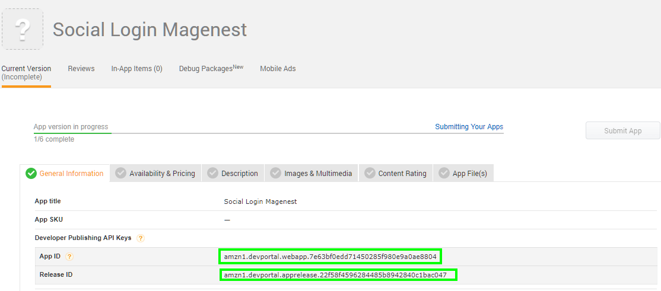Open help icon for Developer Publishing API Keys
This screenshot has height=291, width=661.
(141, 238)
